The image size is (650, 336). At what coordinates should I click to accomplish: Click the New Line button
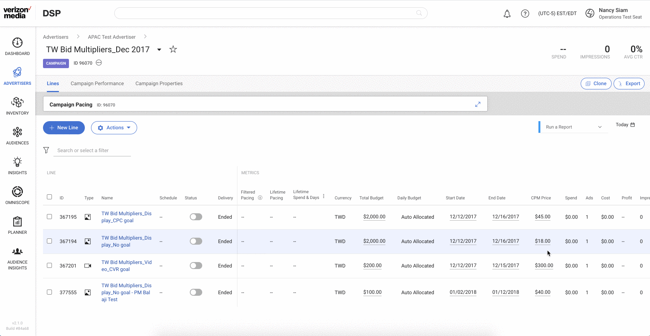point(64,128)
